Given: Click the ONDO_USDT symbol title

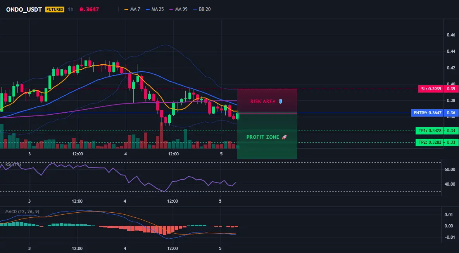Looking at the screenshot, I should click(x=24, y=9).
